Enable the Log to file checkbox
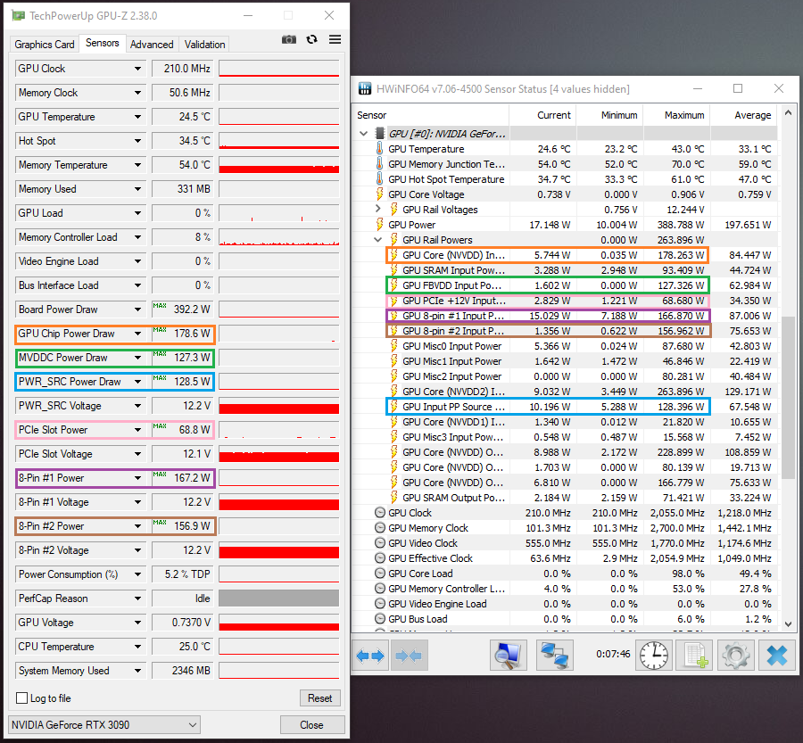The image size is (803, 743). 22,698
